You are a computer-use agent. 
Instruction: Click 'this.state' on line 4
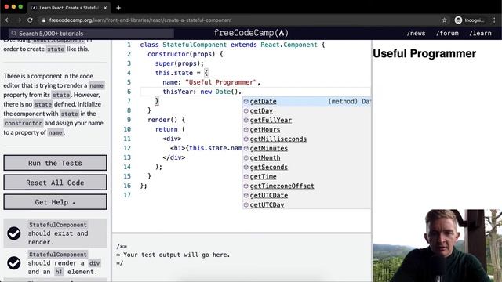point(174,73)
